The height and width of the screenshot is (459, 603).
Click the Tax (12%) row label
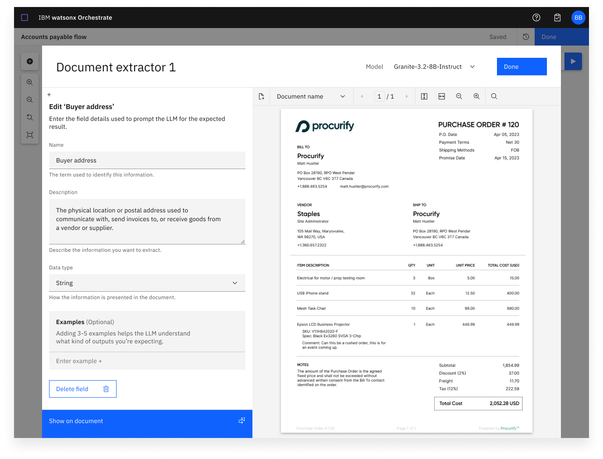point(448,389)
